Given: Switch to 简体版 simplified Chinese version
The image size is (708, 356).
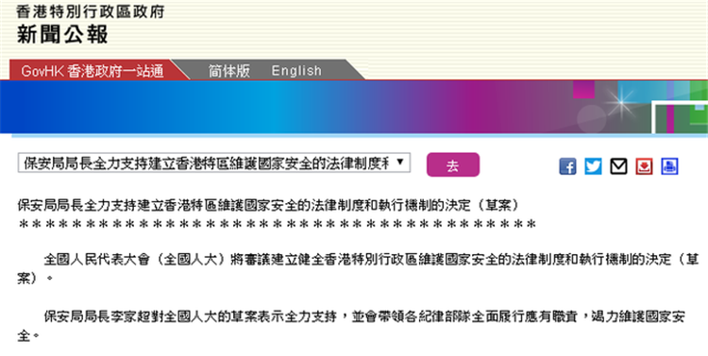Looking at the screenshot, I should 229,71.
